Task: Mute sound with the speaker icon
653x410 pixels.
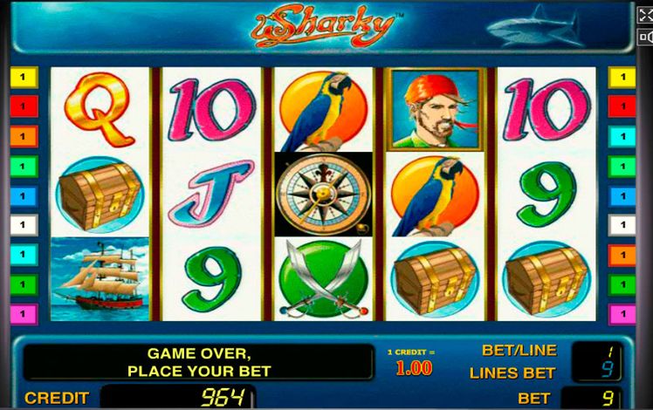Action: [646, 37]
